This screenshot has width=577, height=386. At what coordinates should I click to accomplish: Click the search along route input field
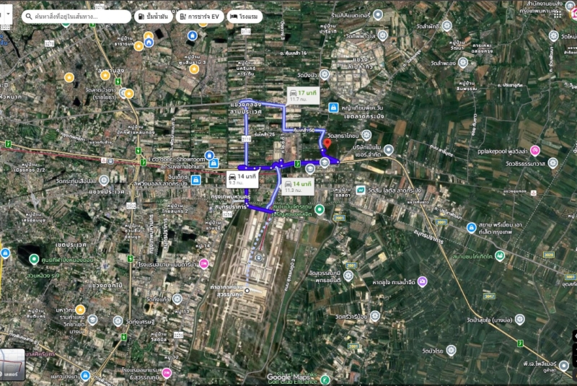pos(72,16)
